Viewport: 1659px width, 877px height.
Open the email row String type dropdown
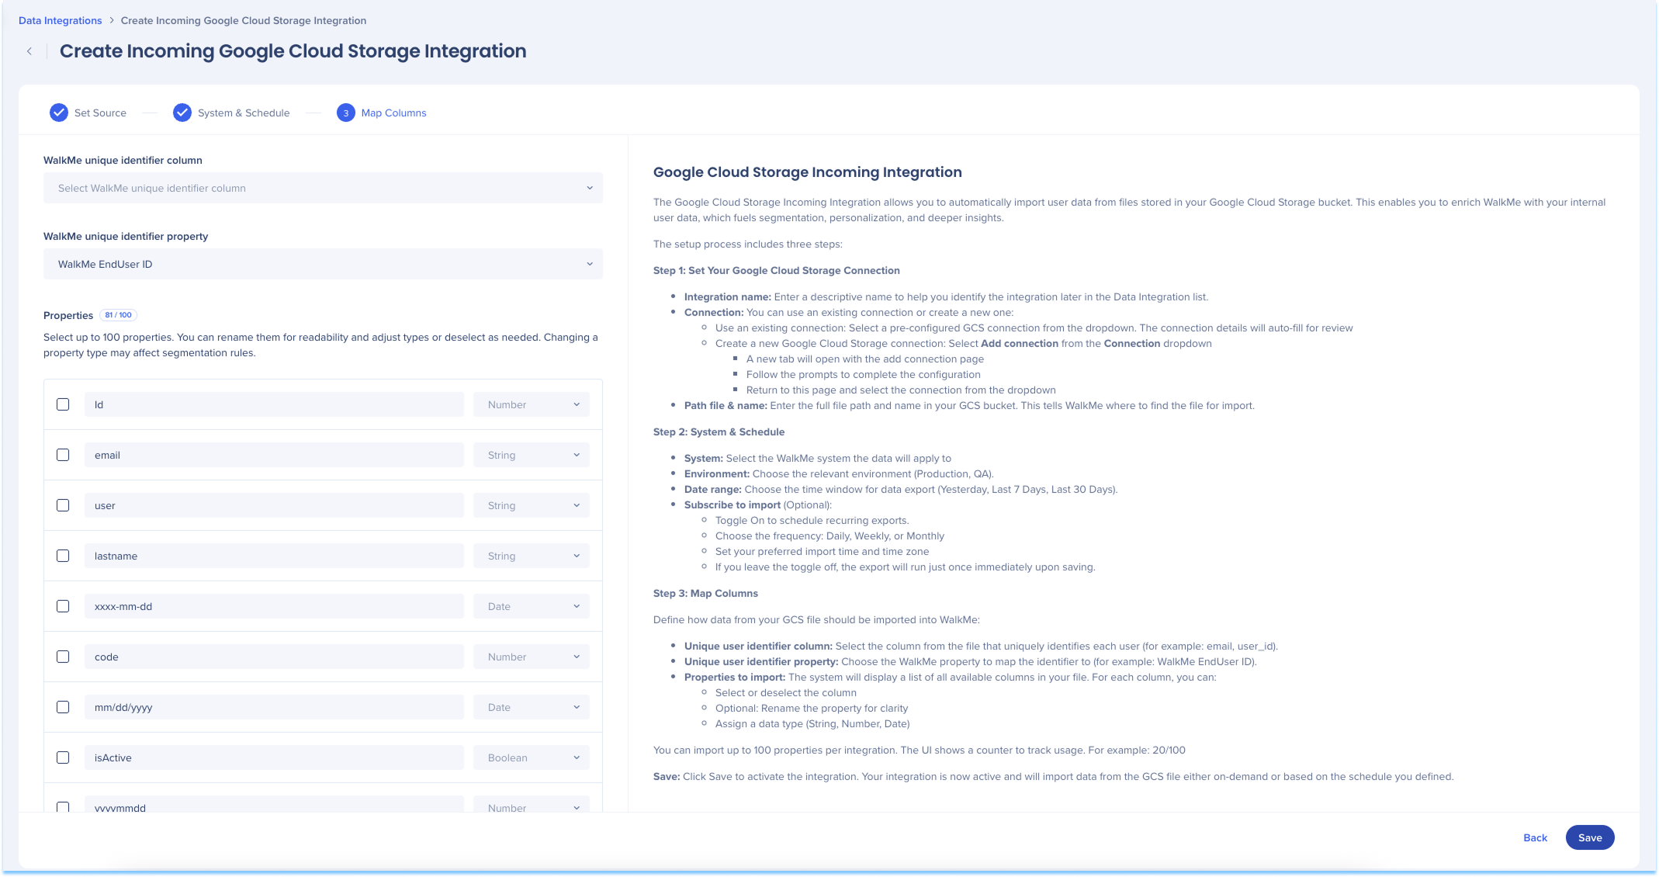coord(532,455)
